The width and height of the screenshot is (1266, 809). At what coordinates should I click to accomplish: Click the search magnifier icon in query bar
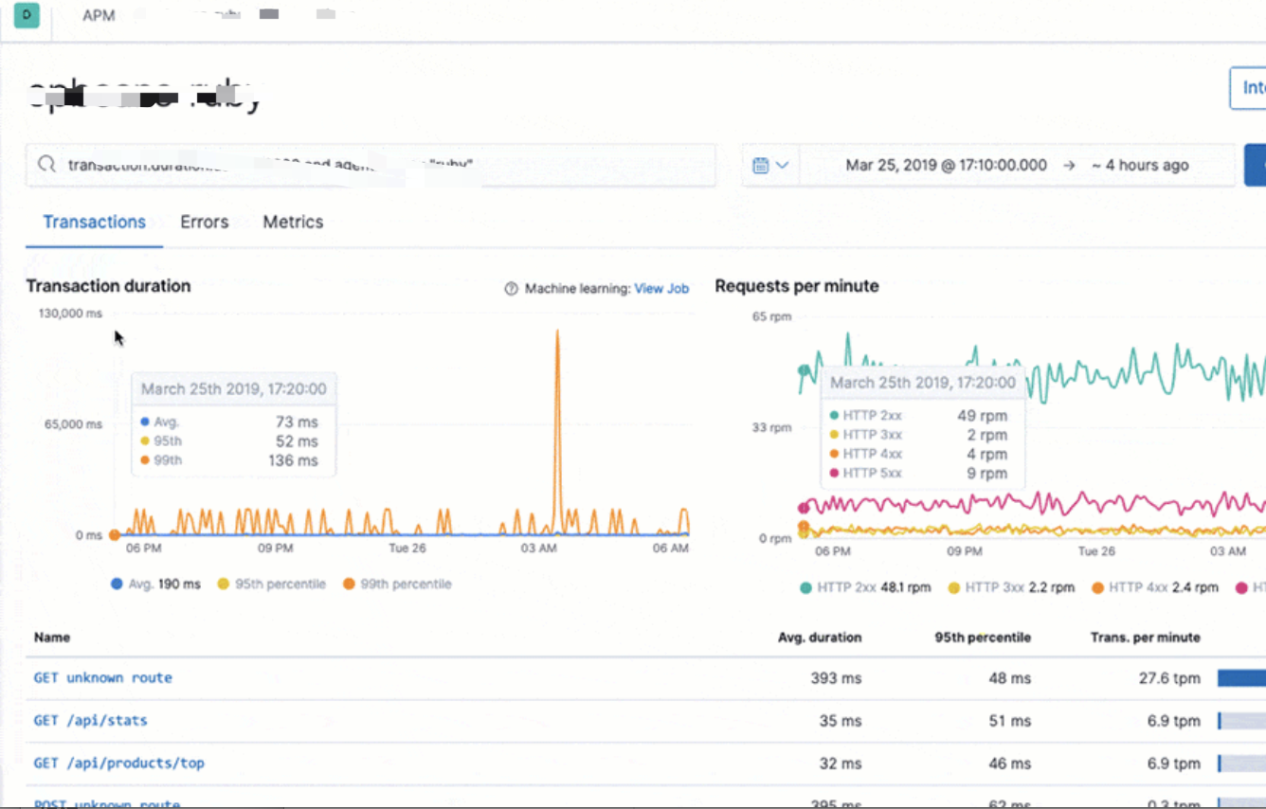point(46,165)
